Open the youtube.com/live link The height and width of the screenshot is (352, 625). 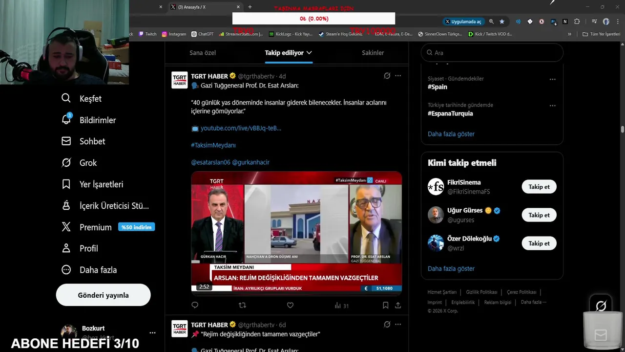241,128
